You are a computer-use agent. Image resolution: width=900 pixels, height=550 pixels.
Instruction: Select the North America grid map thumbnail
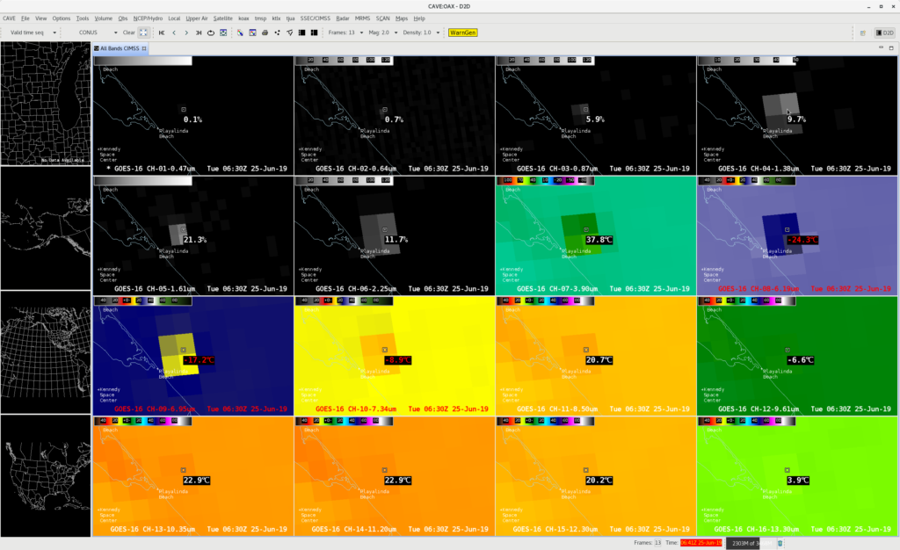(x=46, y=351)
